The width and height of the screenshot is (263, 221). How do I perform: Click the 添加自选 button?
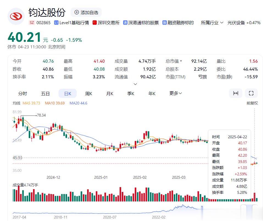(x=86, y=12)
